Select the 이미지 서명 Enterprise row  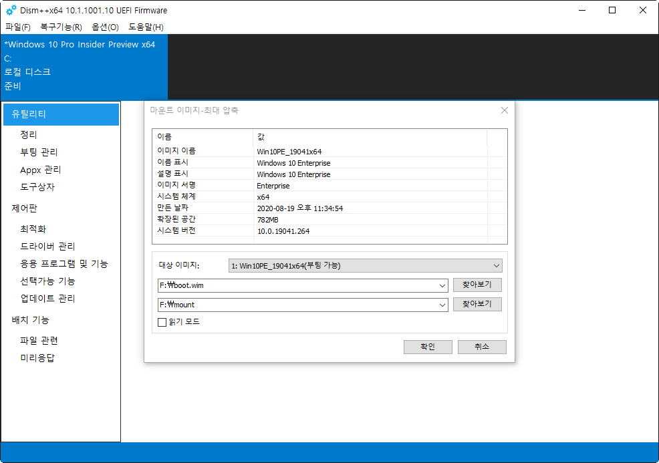[x=329, y=185]
